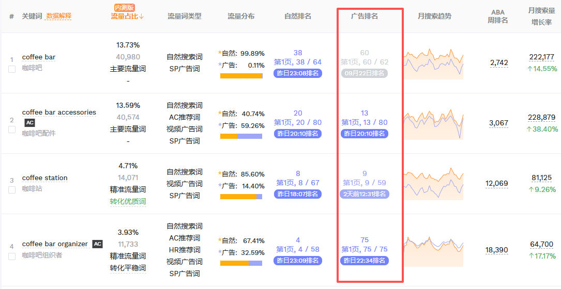Image resolution: width=561 pixels, height=289 pixels.
Task: Click the 昨日22:34排名 badge
Action: click(x=364, y=261)
